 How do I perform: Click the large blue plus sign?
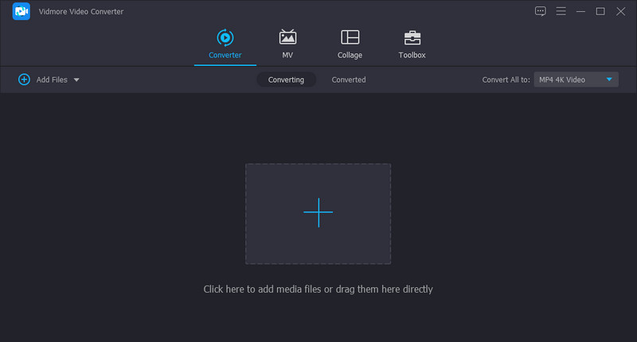[318, 212]
